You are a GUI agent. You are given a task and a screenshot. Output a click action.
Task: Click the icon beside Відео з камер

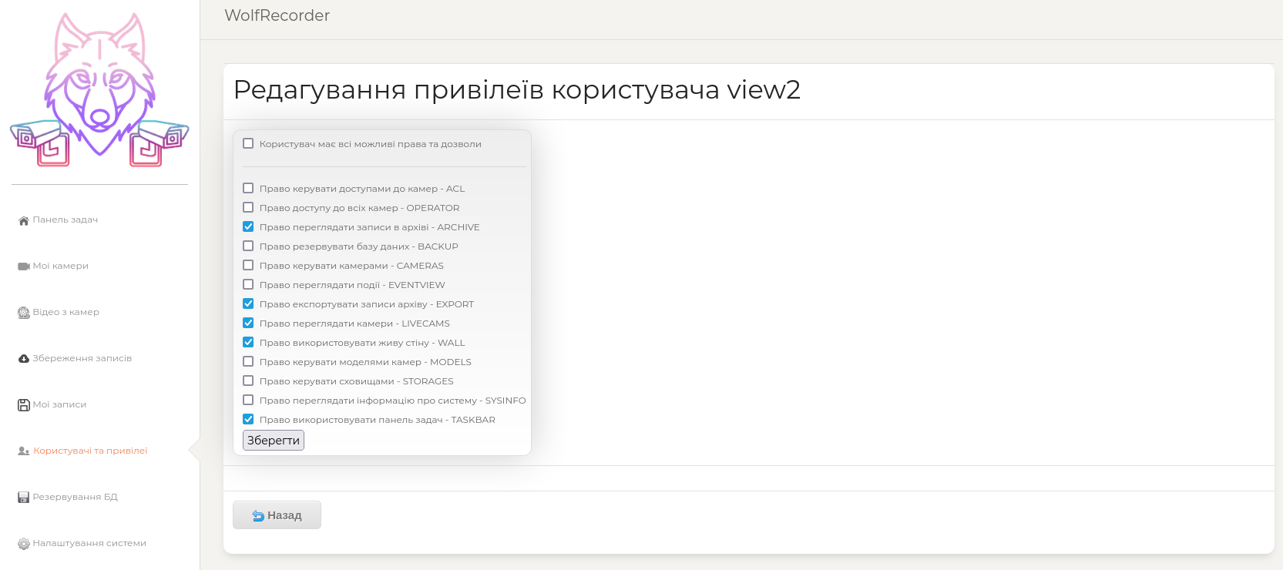point(23,313)
